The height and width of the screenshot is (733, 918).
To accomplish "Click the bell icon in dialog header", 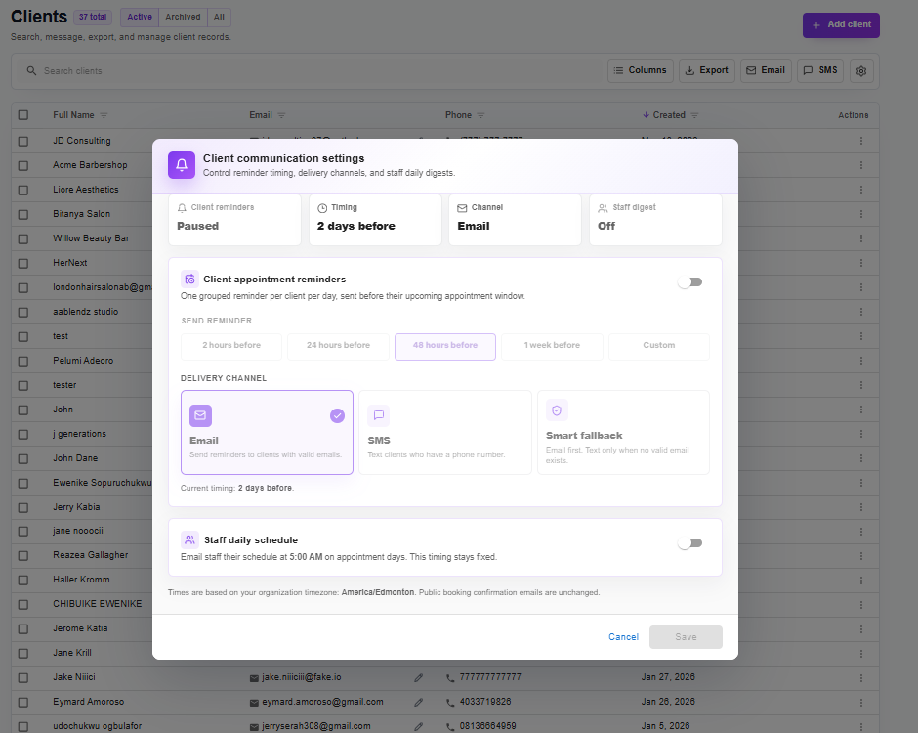I will coord(182,164).
